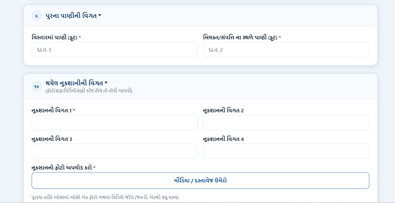Viewport: 395px width, 203px height.
Task: Click the પુરના પાણીની વિગત section heading
Action: (x=73, y=16)
